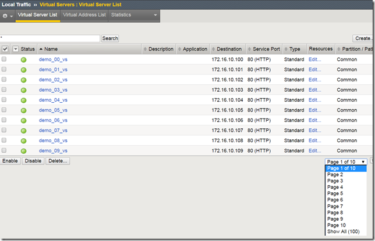
Task: Click destination 172.16.10.102 cell
Action: point(227,80)
